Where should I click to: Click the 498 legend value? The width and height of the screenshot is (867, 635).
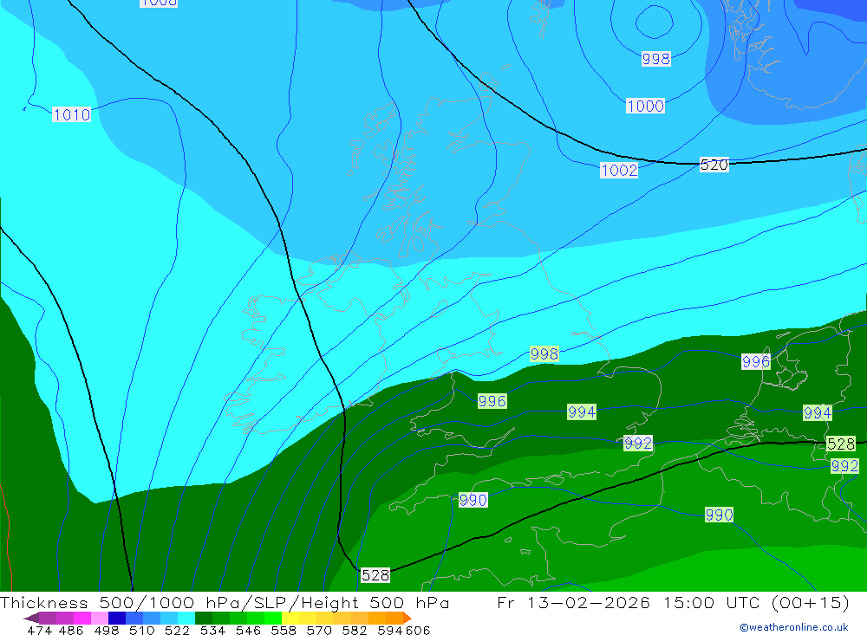[x=106, y=630]
